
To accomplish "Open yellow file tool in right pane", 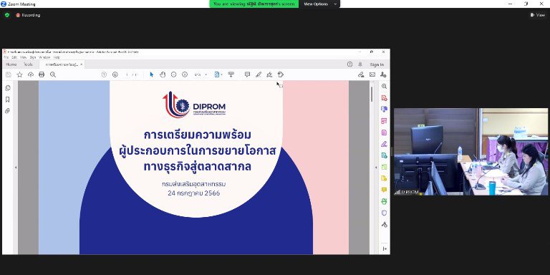I will click(x=384, y=178).
